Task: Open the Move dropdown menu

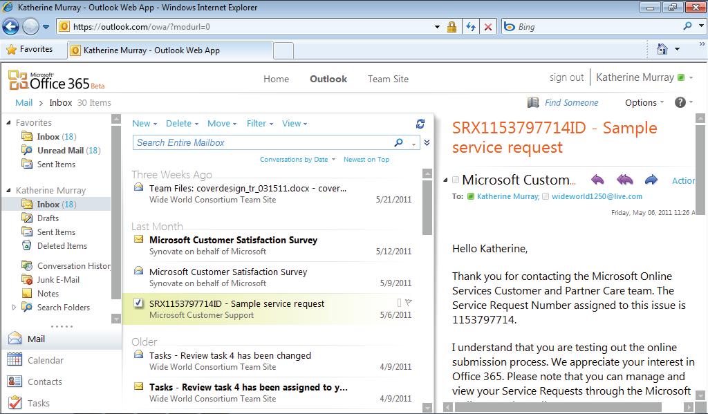Action: 222,124
